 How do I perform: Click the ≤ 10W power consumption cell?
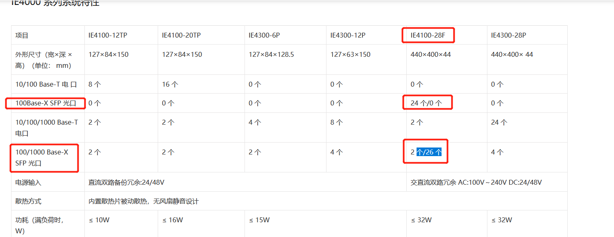tap(99, 220)
